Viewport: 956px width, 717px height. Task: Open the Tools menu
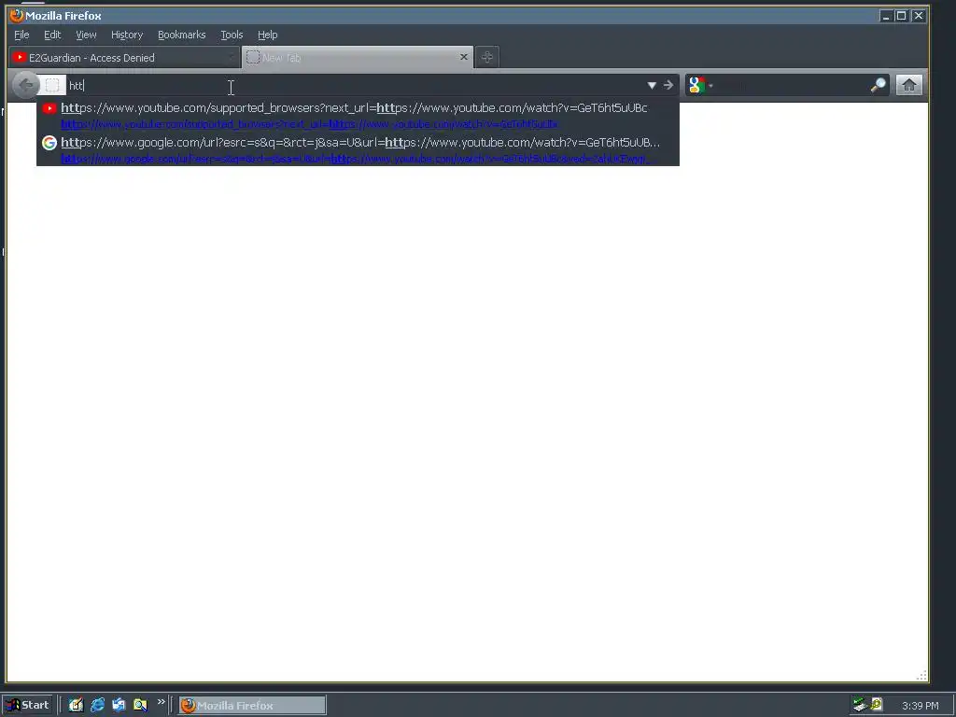(x=232, y=35)
